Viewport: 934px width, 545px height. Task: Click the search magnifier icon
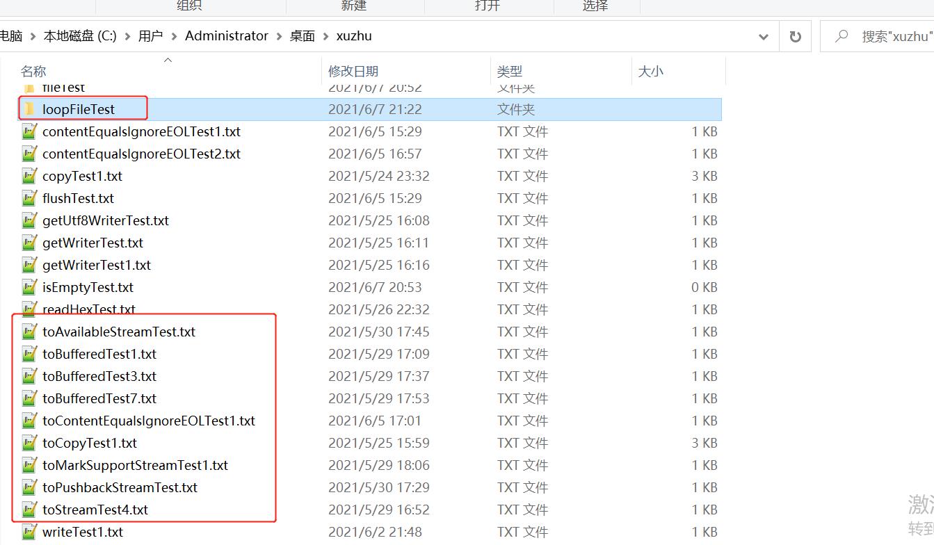(842, 36)
